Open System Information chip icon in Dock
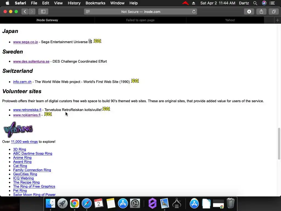The image size is (281, 211). (x=177, y=204)
